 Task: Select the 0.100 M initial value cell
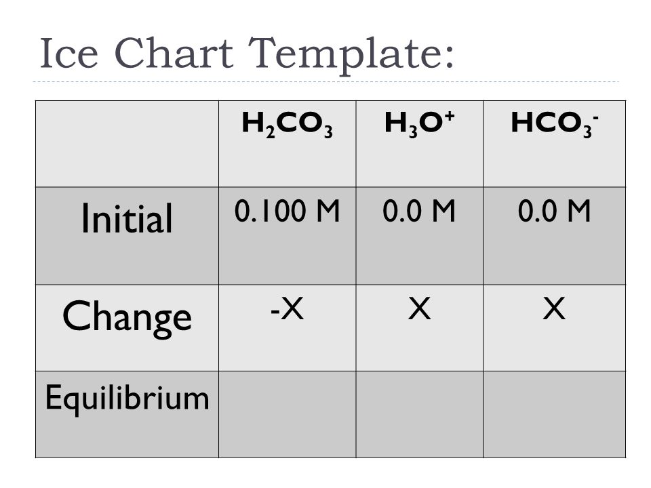tap(288, 236)
